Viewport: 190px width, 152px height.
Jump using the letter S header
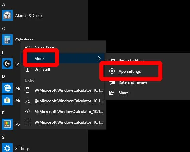click(3, 137)
